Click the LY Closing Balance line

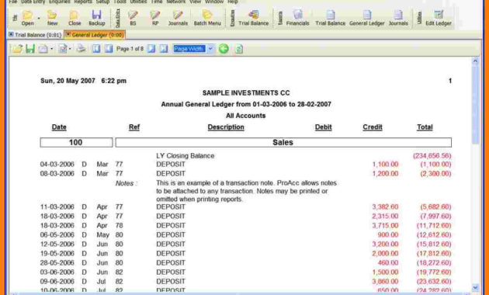click(x=186, y=155)
